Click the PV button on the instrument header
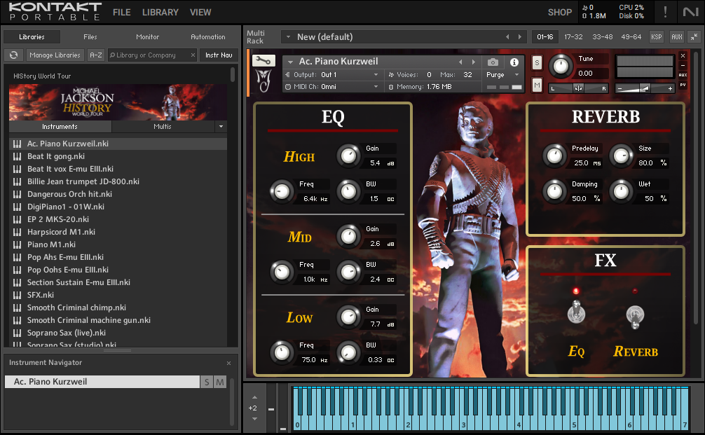The width and height of the screenshot is (705, 435). pyautogui.click(x=683, y=85)
